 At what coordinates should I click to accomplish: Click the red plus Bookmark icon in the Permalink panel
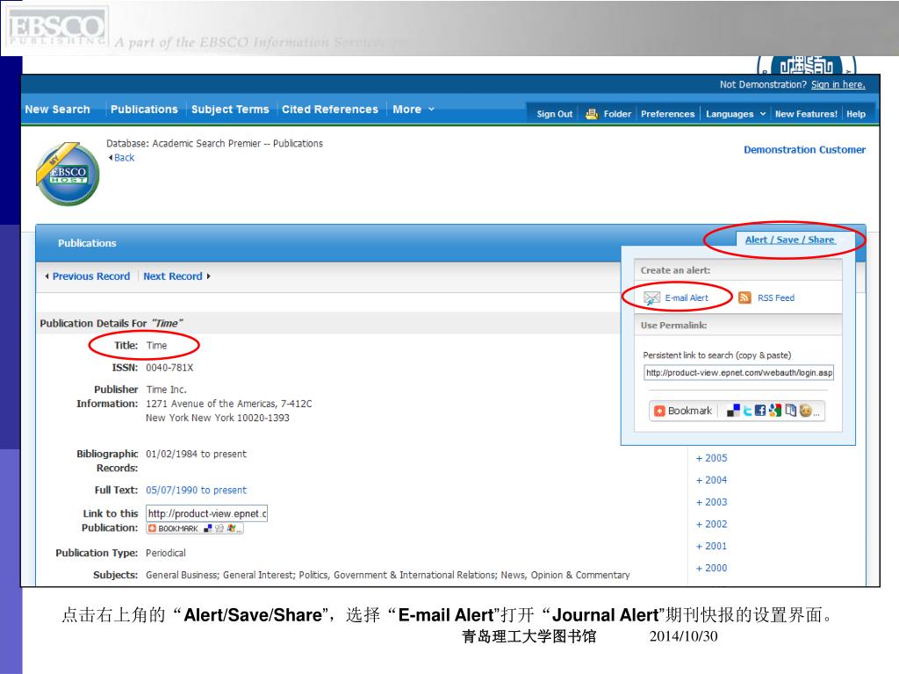point(659,411)
